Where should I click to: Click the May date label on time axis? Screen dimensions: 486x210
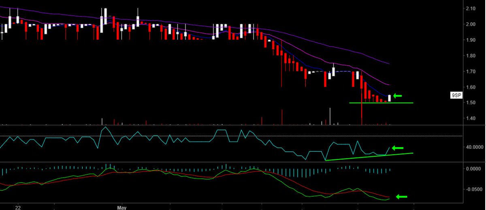pyautogui.click(x=122, y=208)
